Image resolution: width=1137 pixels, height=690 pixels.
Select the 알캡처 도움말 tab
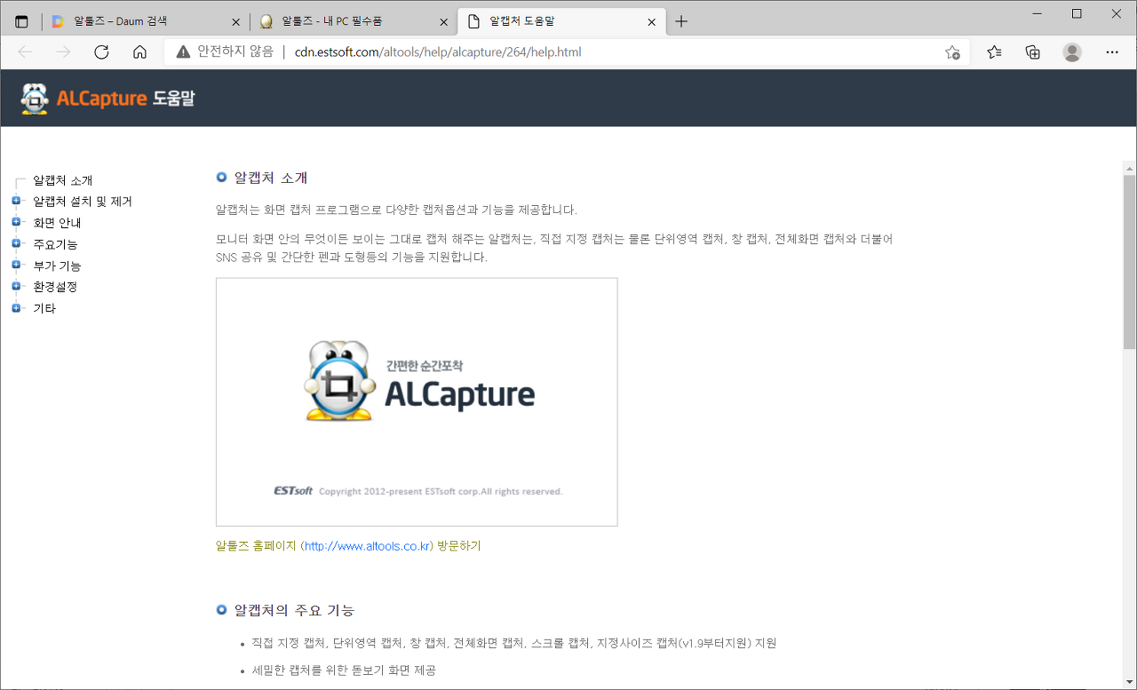[561, 21]
